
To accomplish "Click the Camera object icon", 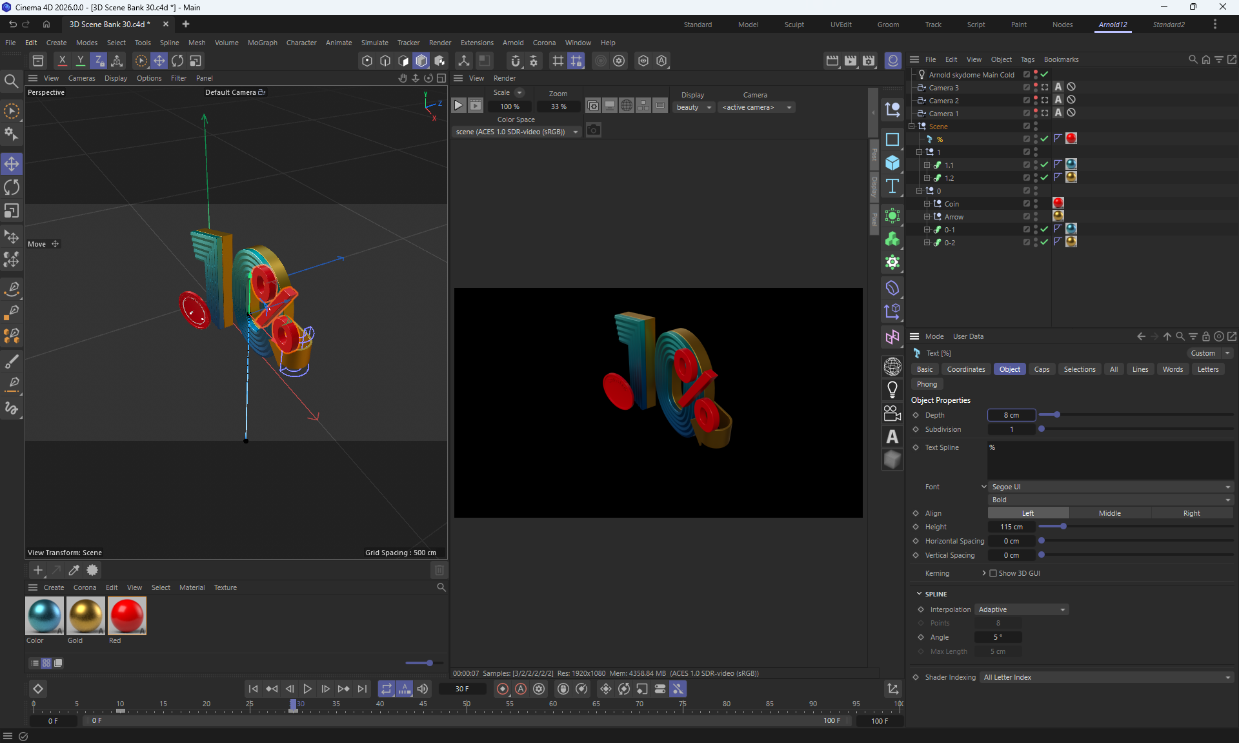I will [x=892, y=412].
